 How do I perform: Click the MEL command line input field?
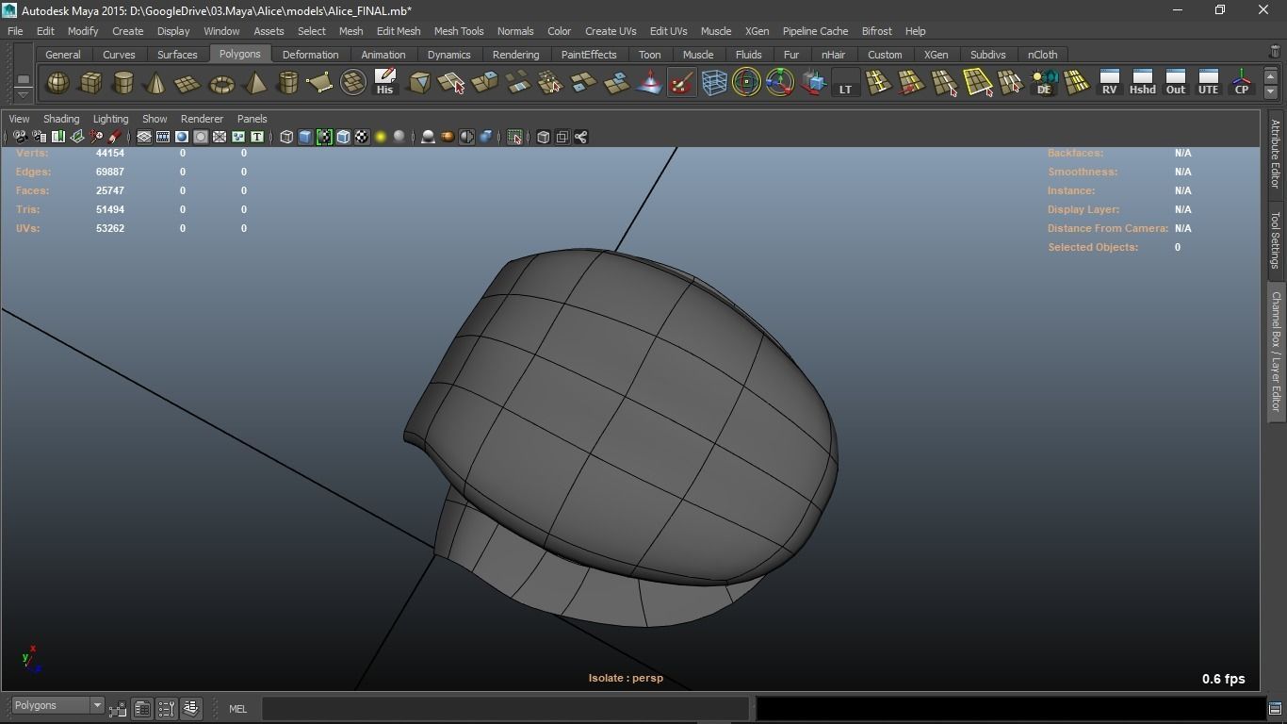505,709
